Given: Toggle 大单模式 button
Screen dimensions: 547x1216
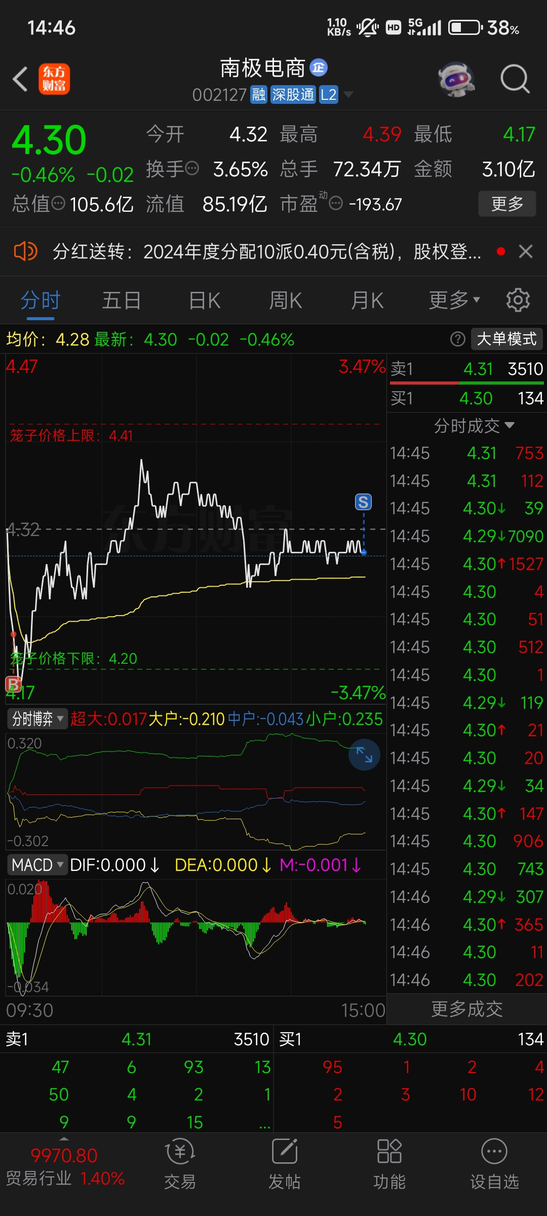Looking at the screenshot, I should pyautogui.click(x=506, y=339).
